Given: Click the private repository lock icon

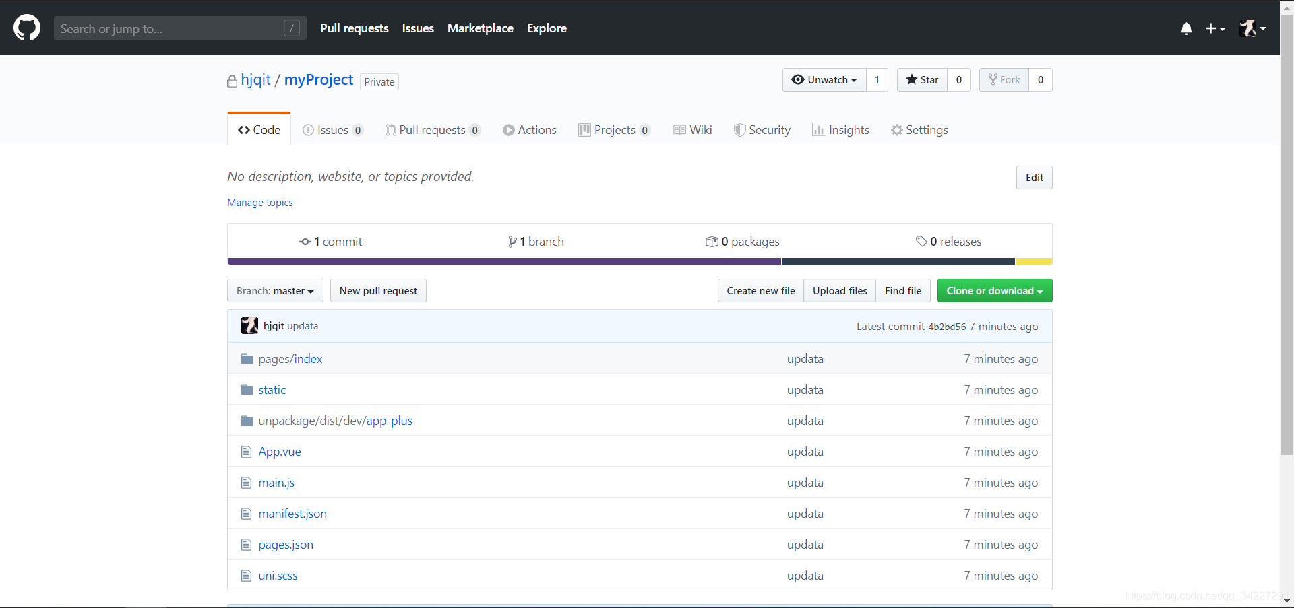Looking at the screenshot, I should click(232, 81).
